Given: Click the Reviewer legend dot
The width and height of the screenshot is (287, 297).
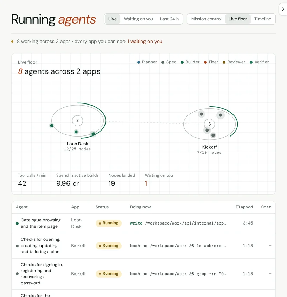Looking at the screenshot, I should pyautogui.click(x=224, y=62).
